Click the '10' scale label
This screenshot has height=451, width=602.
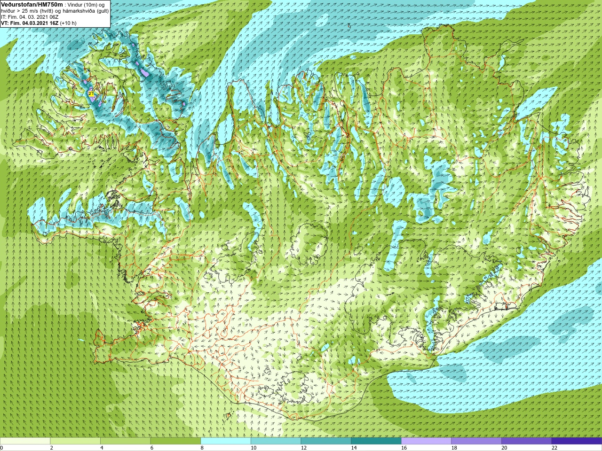[x=253, y=448]
